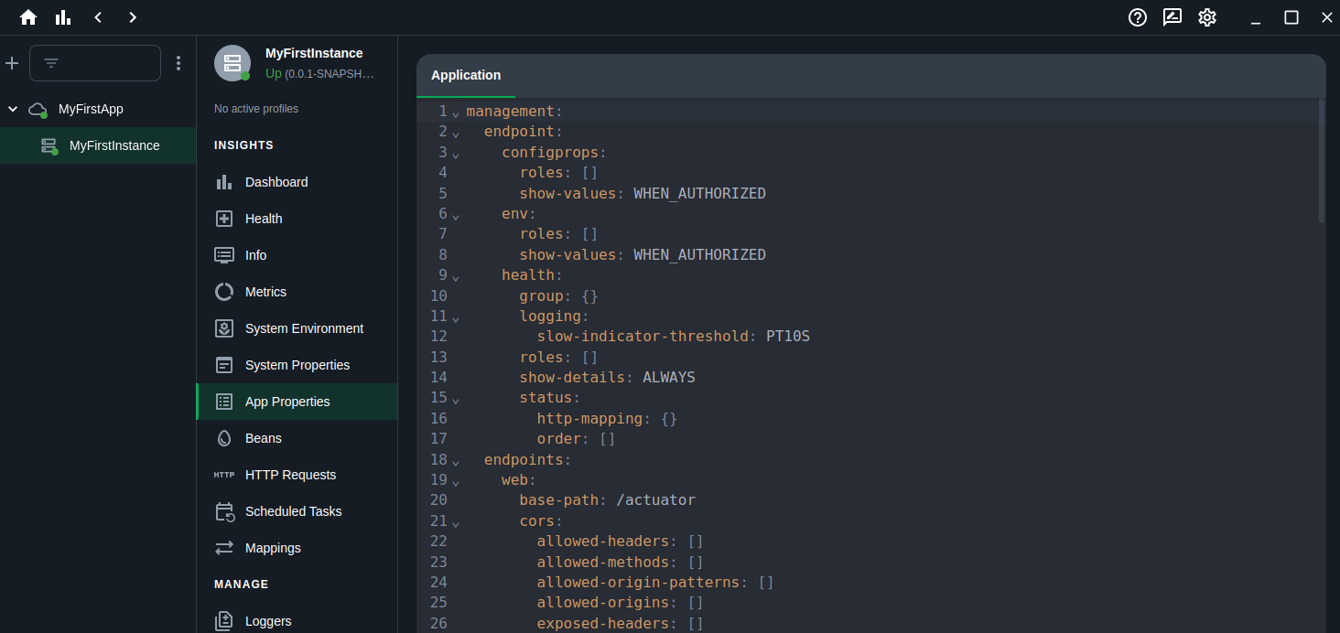Image resolution: width=1340 pixels, height=633 pixels.
Task: Fold the endpoint block at line 2
Action: pyautogui.click(x=456, y=134)
